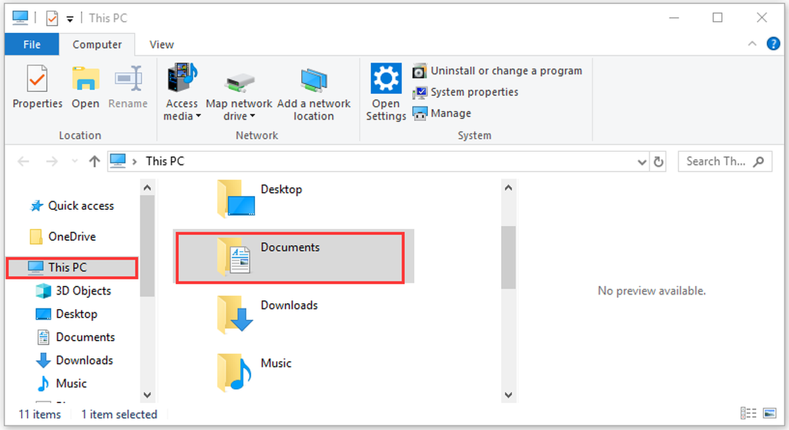Screen dimensions: 789x430
Task: Select the Documents folder in file list
Action: [293, 256]
